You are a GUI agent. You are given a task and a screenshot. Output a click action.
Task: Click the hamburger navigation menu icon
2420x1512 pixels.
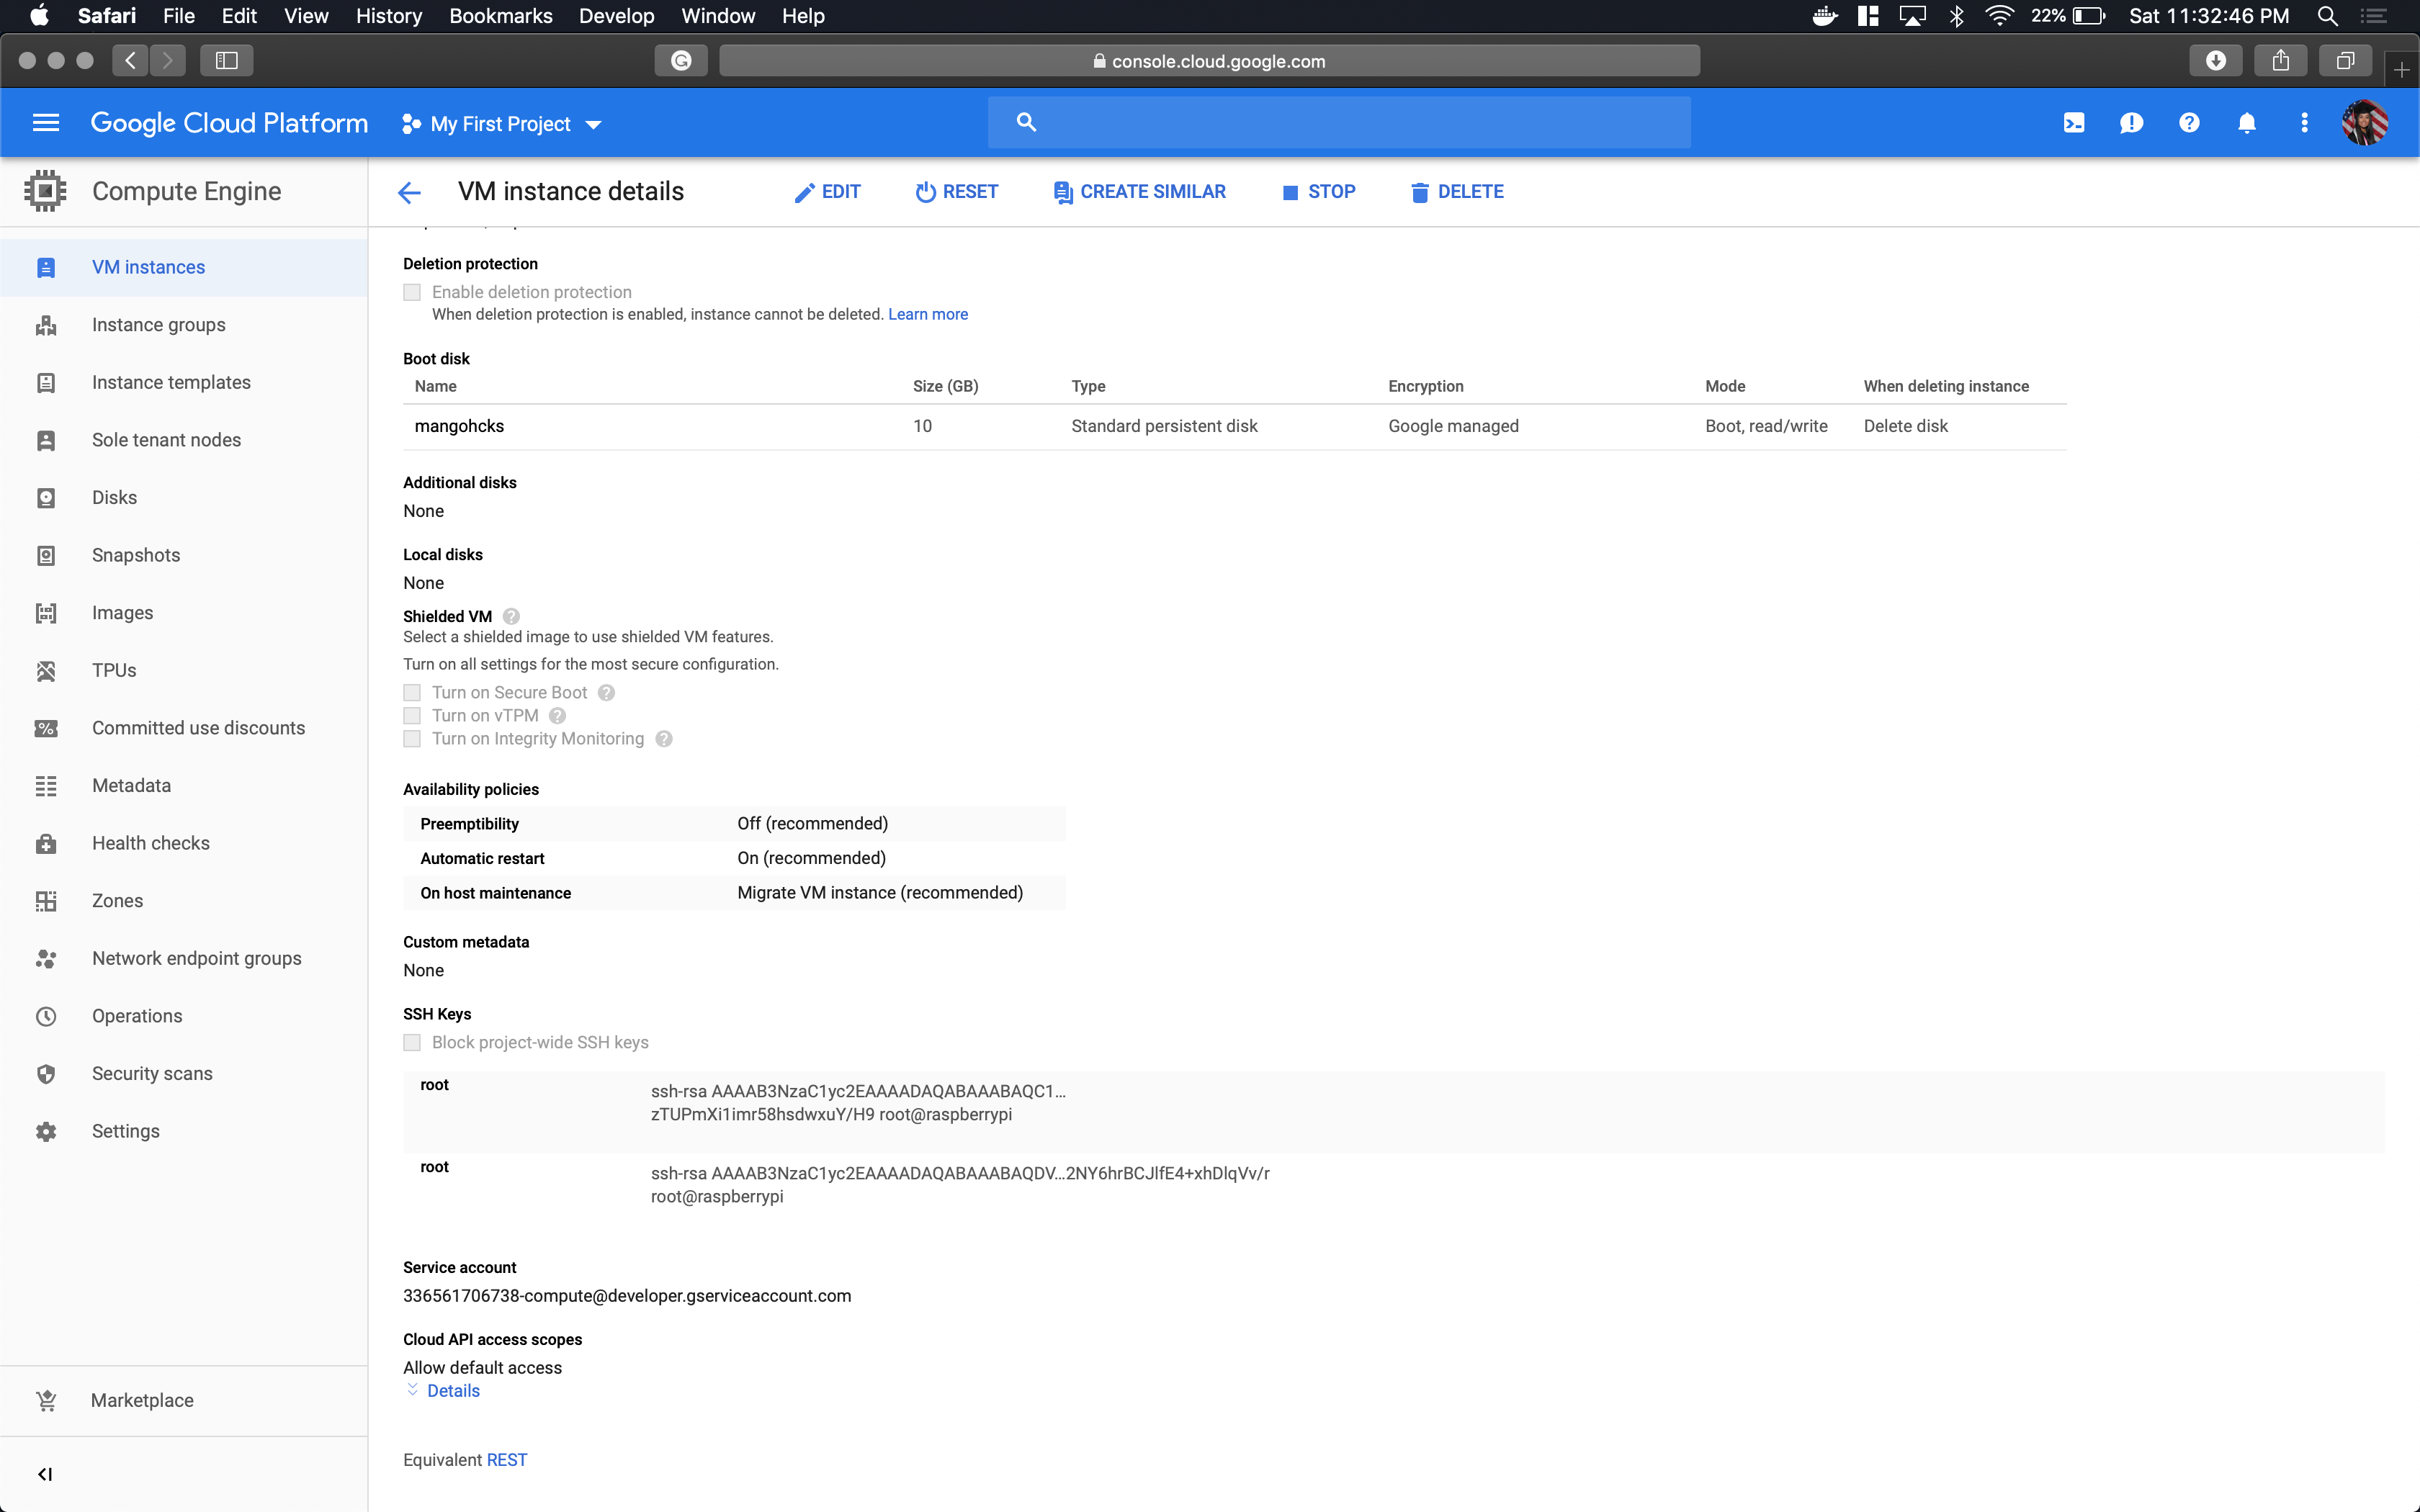[46, 123]
